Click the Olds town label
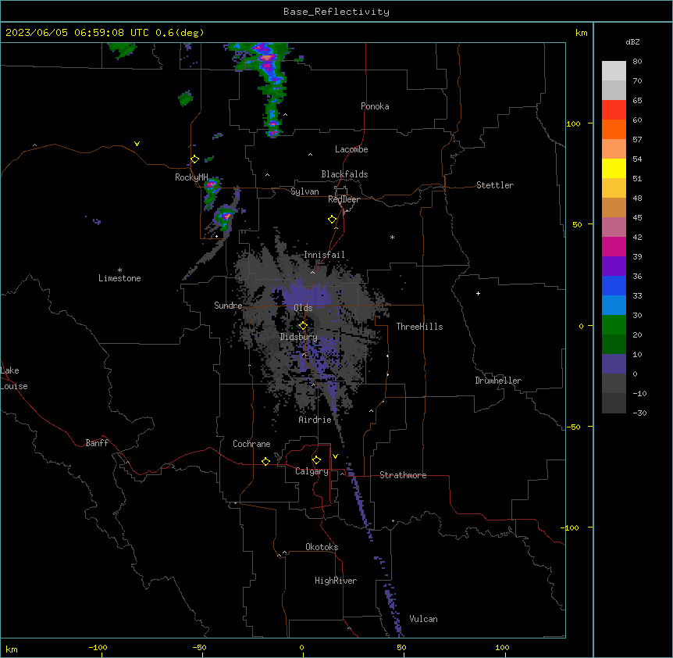Image resolution: width=673 pixels, height=658 pixels. click(303, 308)
